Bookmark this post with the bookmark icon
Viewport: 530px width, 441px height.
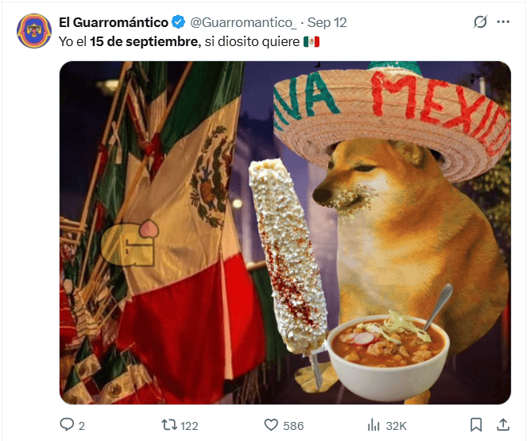(476, 425)
